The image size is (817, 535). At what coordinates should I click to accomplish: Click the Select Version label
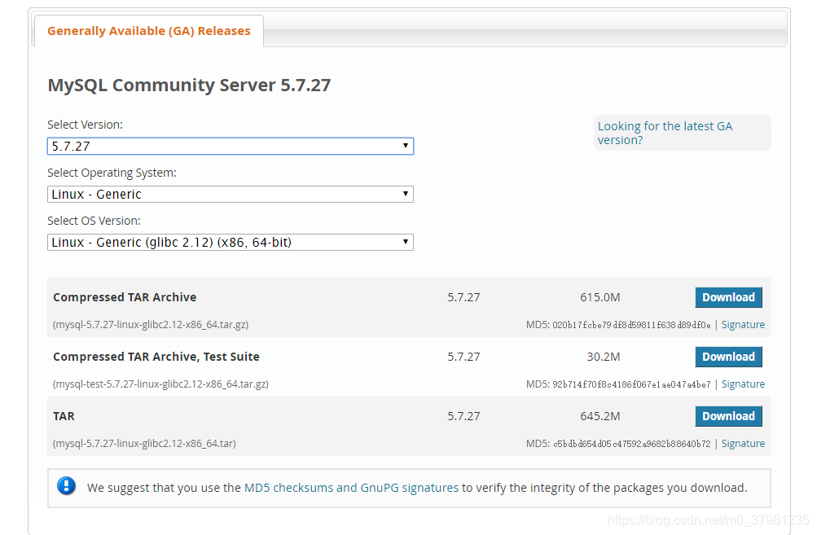click(85, 125)
